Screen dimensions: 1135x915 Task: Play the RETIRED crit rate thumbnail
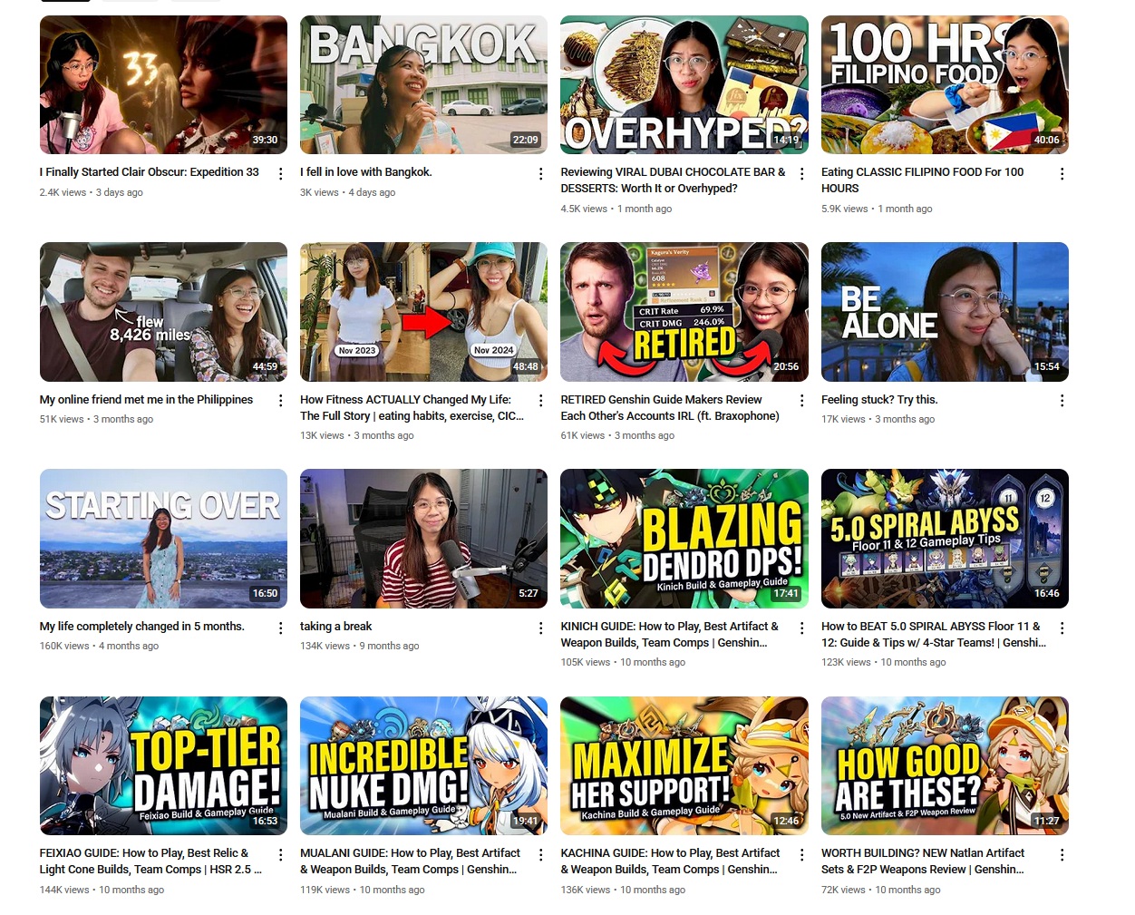684,312
